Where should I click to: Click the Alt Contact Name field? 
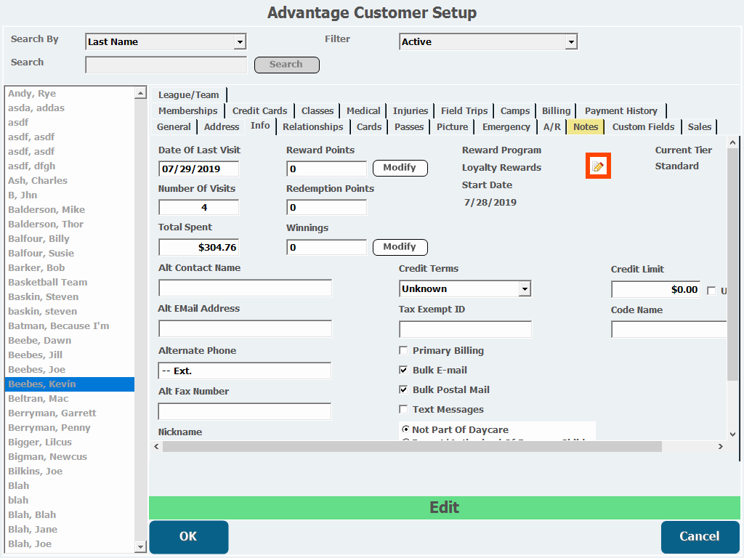(x=245, y=288)
